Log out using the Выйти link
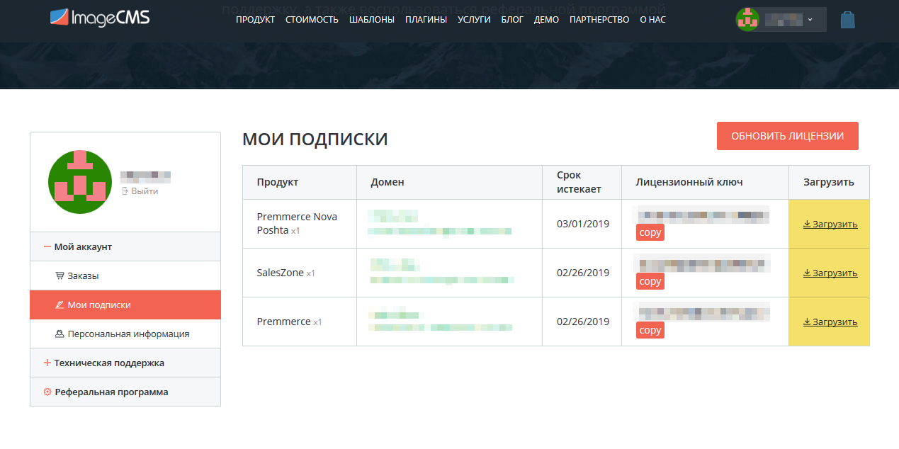Viewport: 899px width, 449px height. tap(140, 191)
